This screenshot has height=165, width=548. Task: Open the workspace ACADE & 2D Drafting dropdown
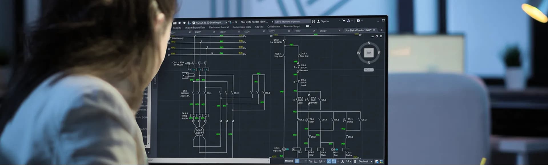(226, 22)
